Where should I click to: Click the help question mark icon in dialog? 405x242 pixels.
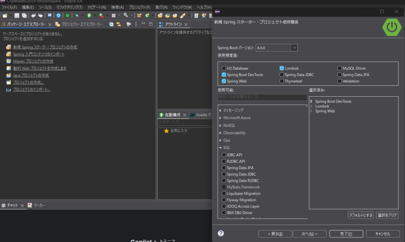[221, 233]
